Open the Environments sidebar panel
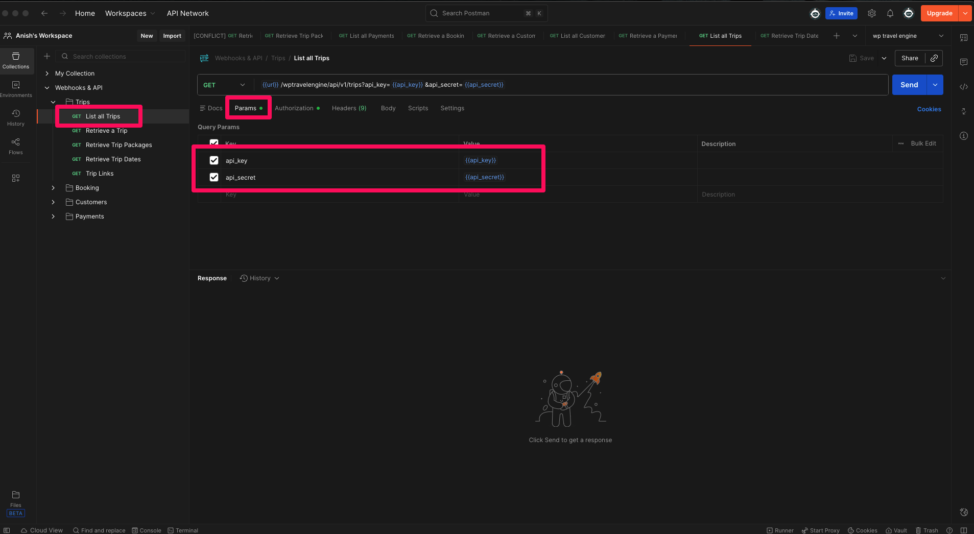Viewport: 974px width, 534px height. (x=16, y=88)
